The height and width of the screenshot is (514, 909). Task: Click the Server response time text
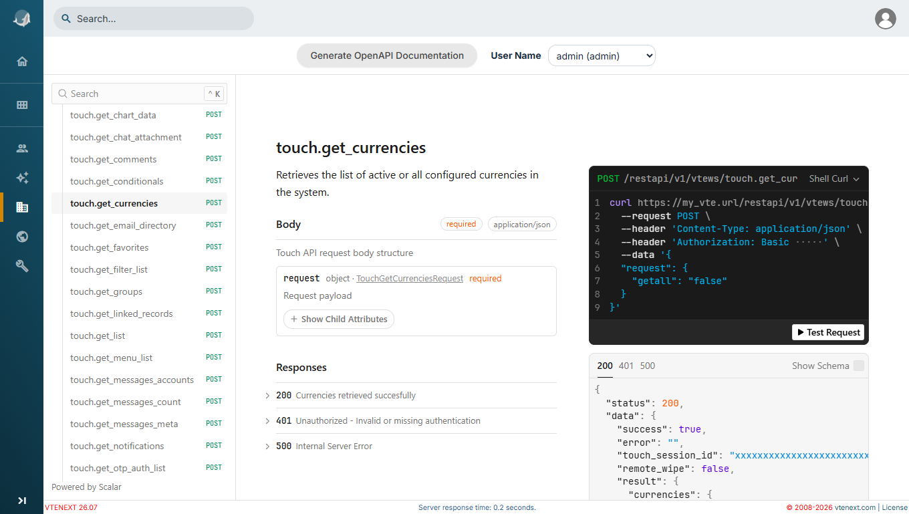477,507
